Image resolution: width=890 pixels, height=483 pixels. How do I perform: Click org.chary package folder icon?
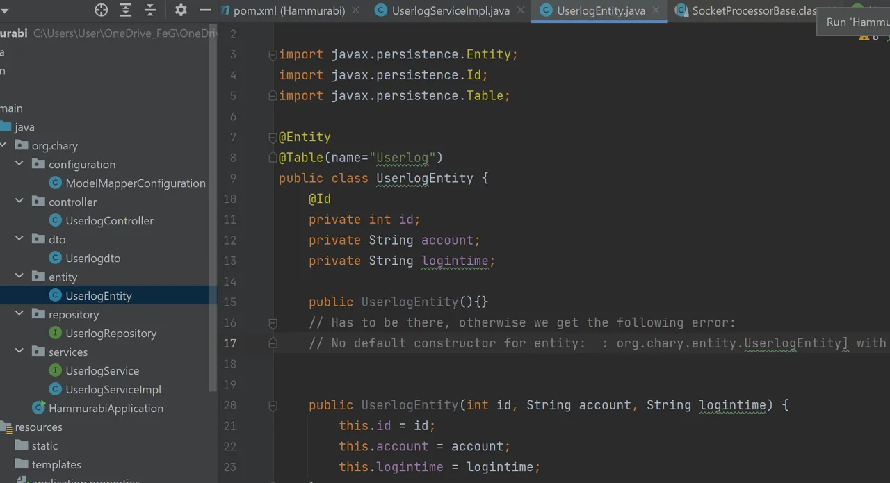[22, 145]
